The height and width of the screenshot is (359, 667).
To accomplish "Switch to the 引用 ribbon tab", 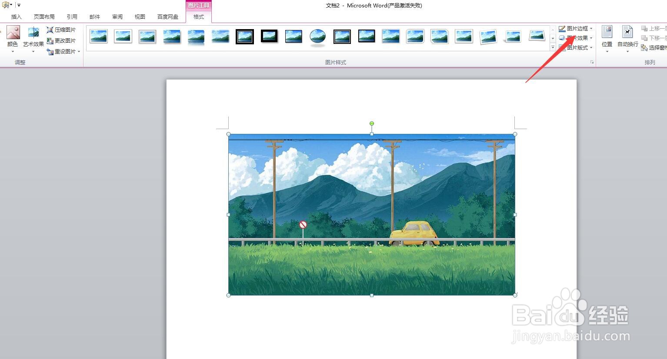I will [x=72, y=17].
